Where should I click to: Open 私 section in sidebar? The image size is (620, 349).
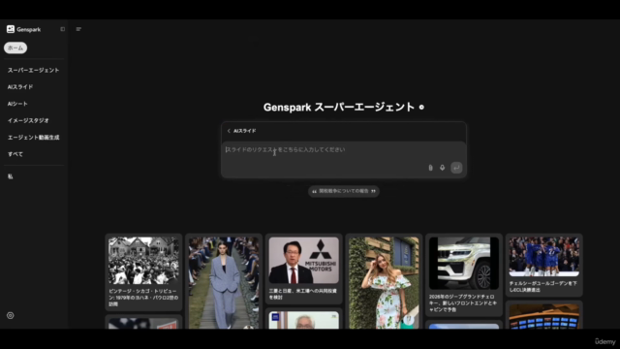pos(11,176)
